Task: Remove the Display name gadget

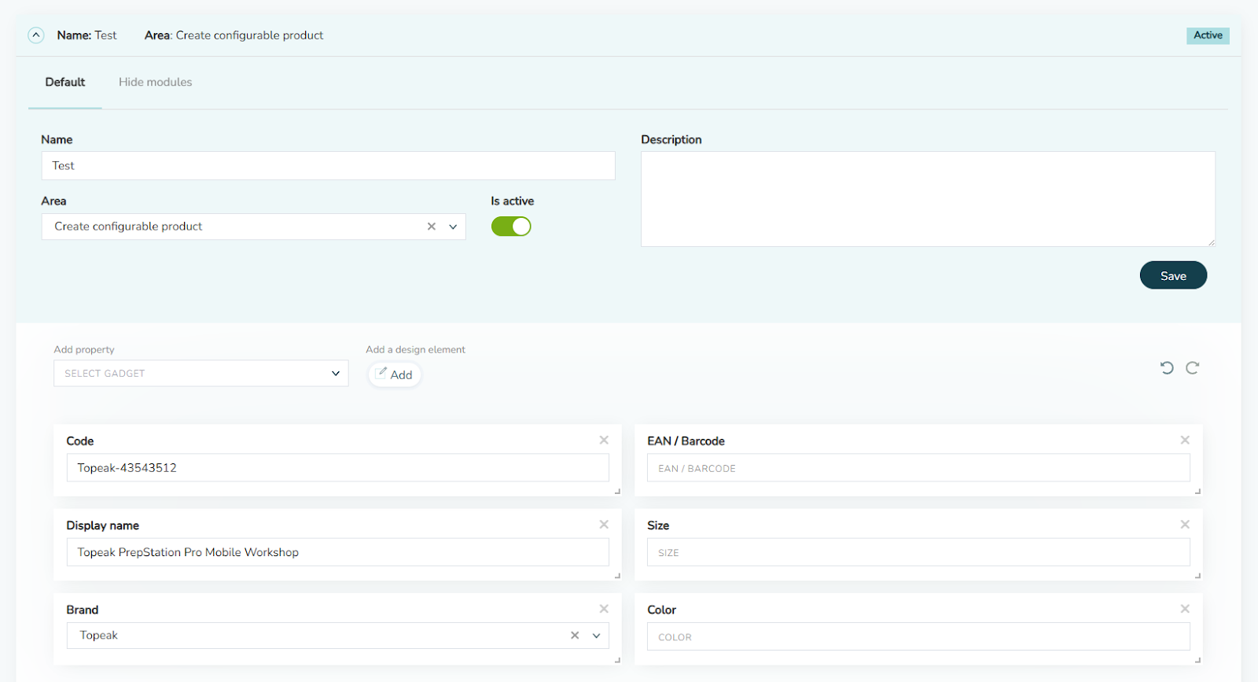Action: [x=604, y=525]
